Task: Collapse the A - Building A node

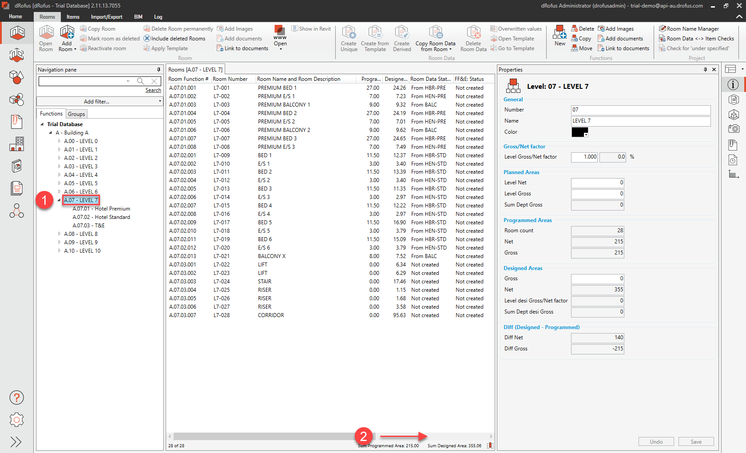Action: click(51, 133)
